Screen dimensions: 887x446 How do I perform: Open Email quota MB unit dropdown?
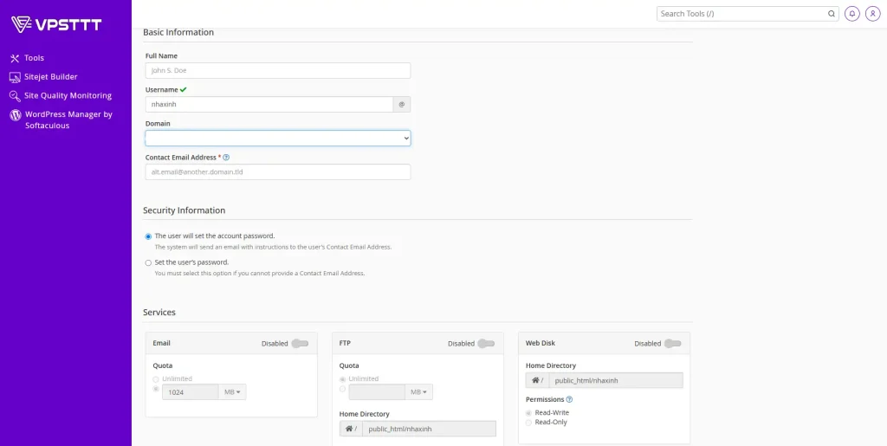coord(232,392)
